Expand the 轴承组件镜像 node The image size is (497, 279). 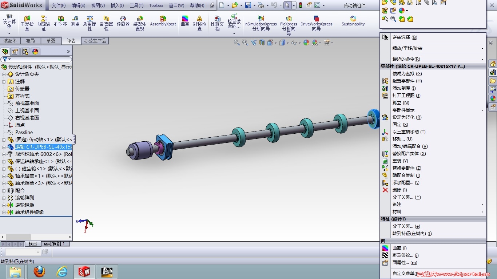point(4,212)
